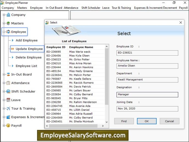The width and height of the screenshot is (189, 142).
Task: Select ID cell ED-485154
Action: click(54, 71)
